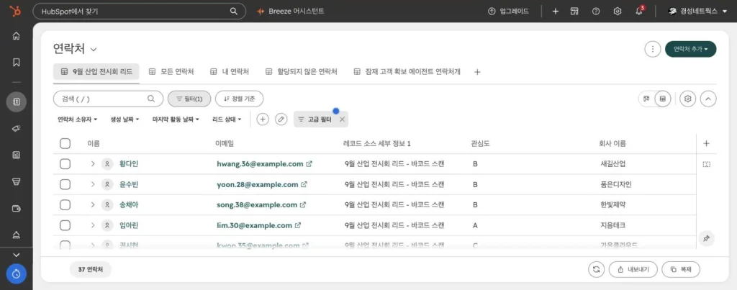
Task: Click the 연락처 추가 button
Action: (690, 49)
